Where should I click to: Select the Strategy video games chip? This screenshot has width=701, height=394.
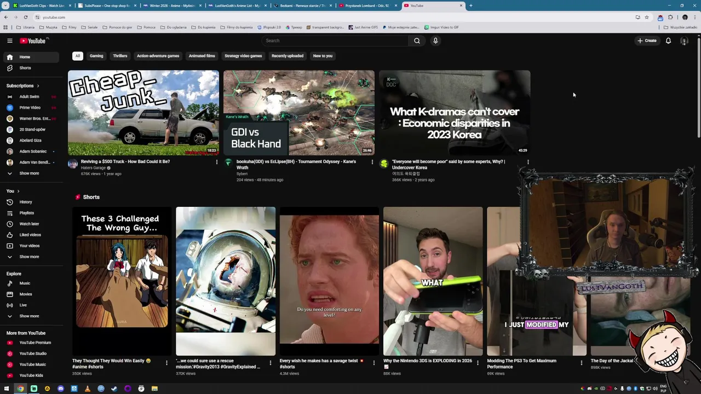coord(243,56)
